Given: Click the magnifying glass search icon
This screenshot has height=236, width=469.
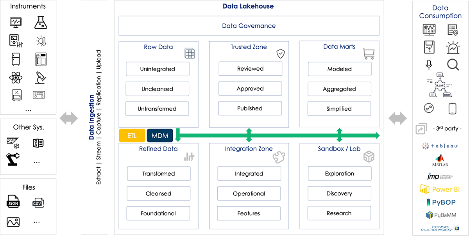Looking at the screenshot, I should pyautogui.click(x=453, y=65).
